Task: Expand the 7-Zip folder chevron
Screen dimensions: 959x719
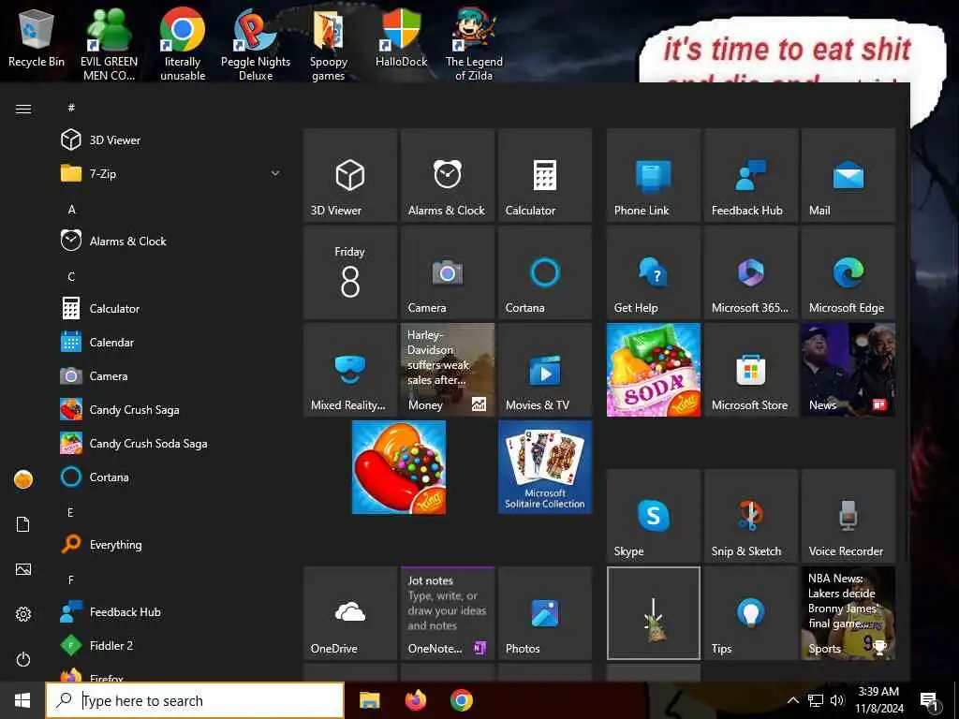Action: (275, 173)
